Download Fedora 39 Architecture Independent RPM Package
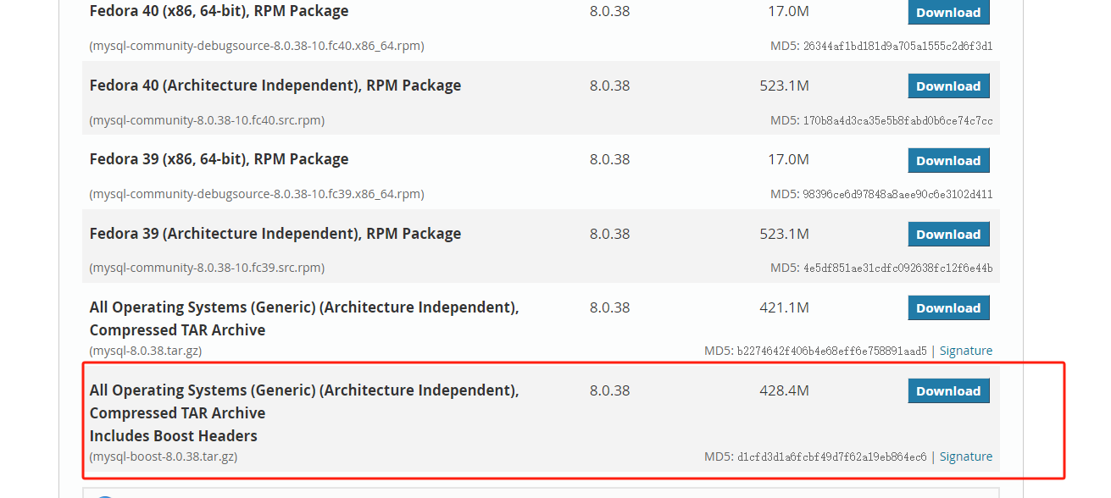Screen dimensions: 1111x498 tap(948, 234)
